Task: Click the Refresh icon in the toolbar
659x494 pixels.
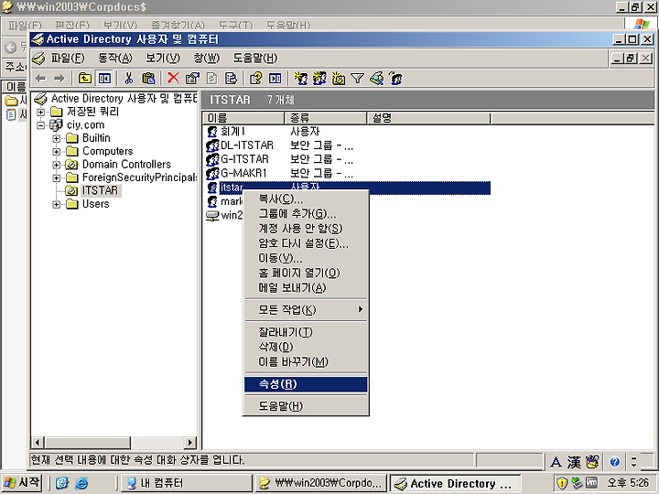Action: pos(211,78)
